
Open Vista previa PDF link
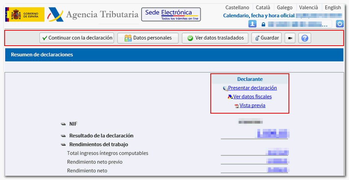pos(252,106)
